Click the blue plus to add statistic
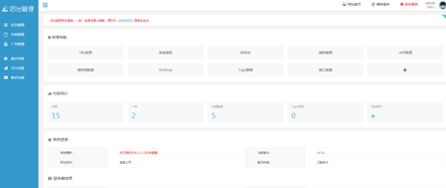Viewport: 446px width, 188px height. (x=373, y=116)
